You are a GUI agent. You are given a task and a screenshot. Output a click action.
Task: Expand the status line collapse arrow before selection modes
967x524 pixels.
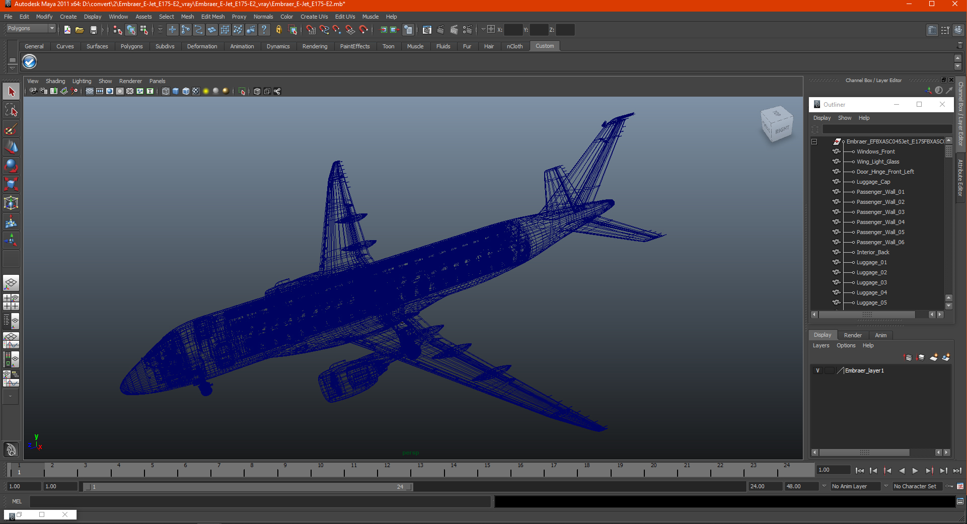103,30
